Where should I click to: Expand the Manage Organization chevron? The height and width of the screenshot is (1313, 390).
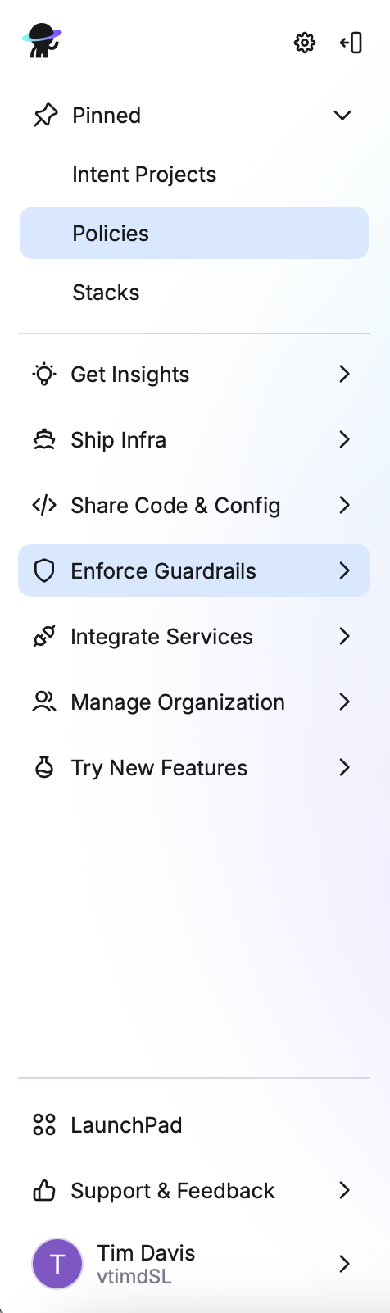pos(345,702)
